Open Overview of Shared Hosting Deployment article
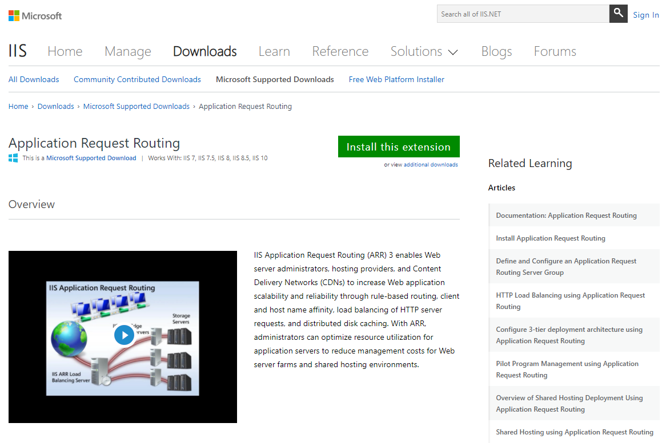The height and width of the screenshot is (443, 670). (574, 403)
